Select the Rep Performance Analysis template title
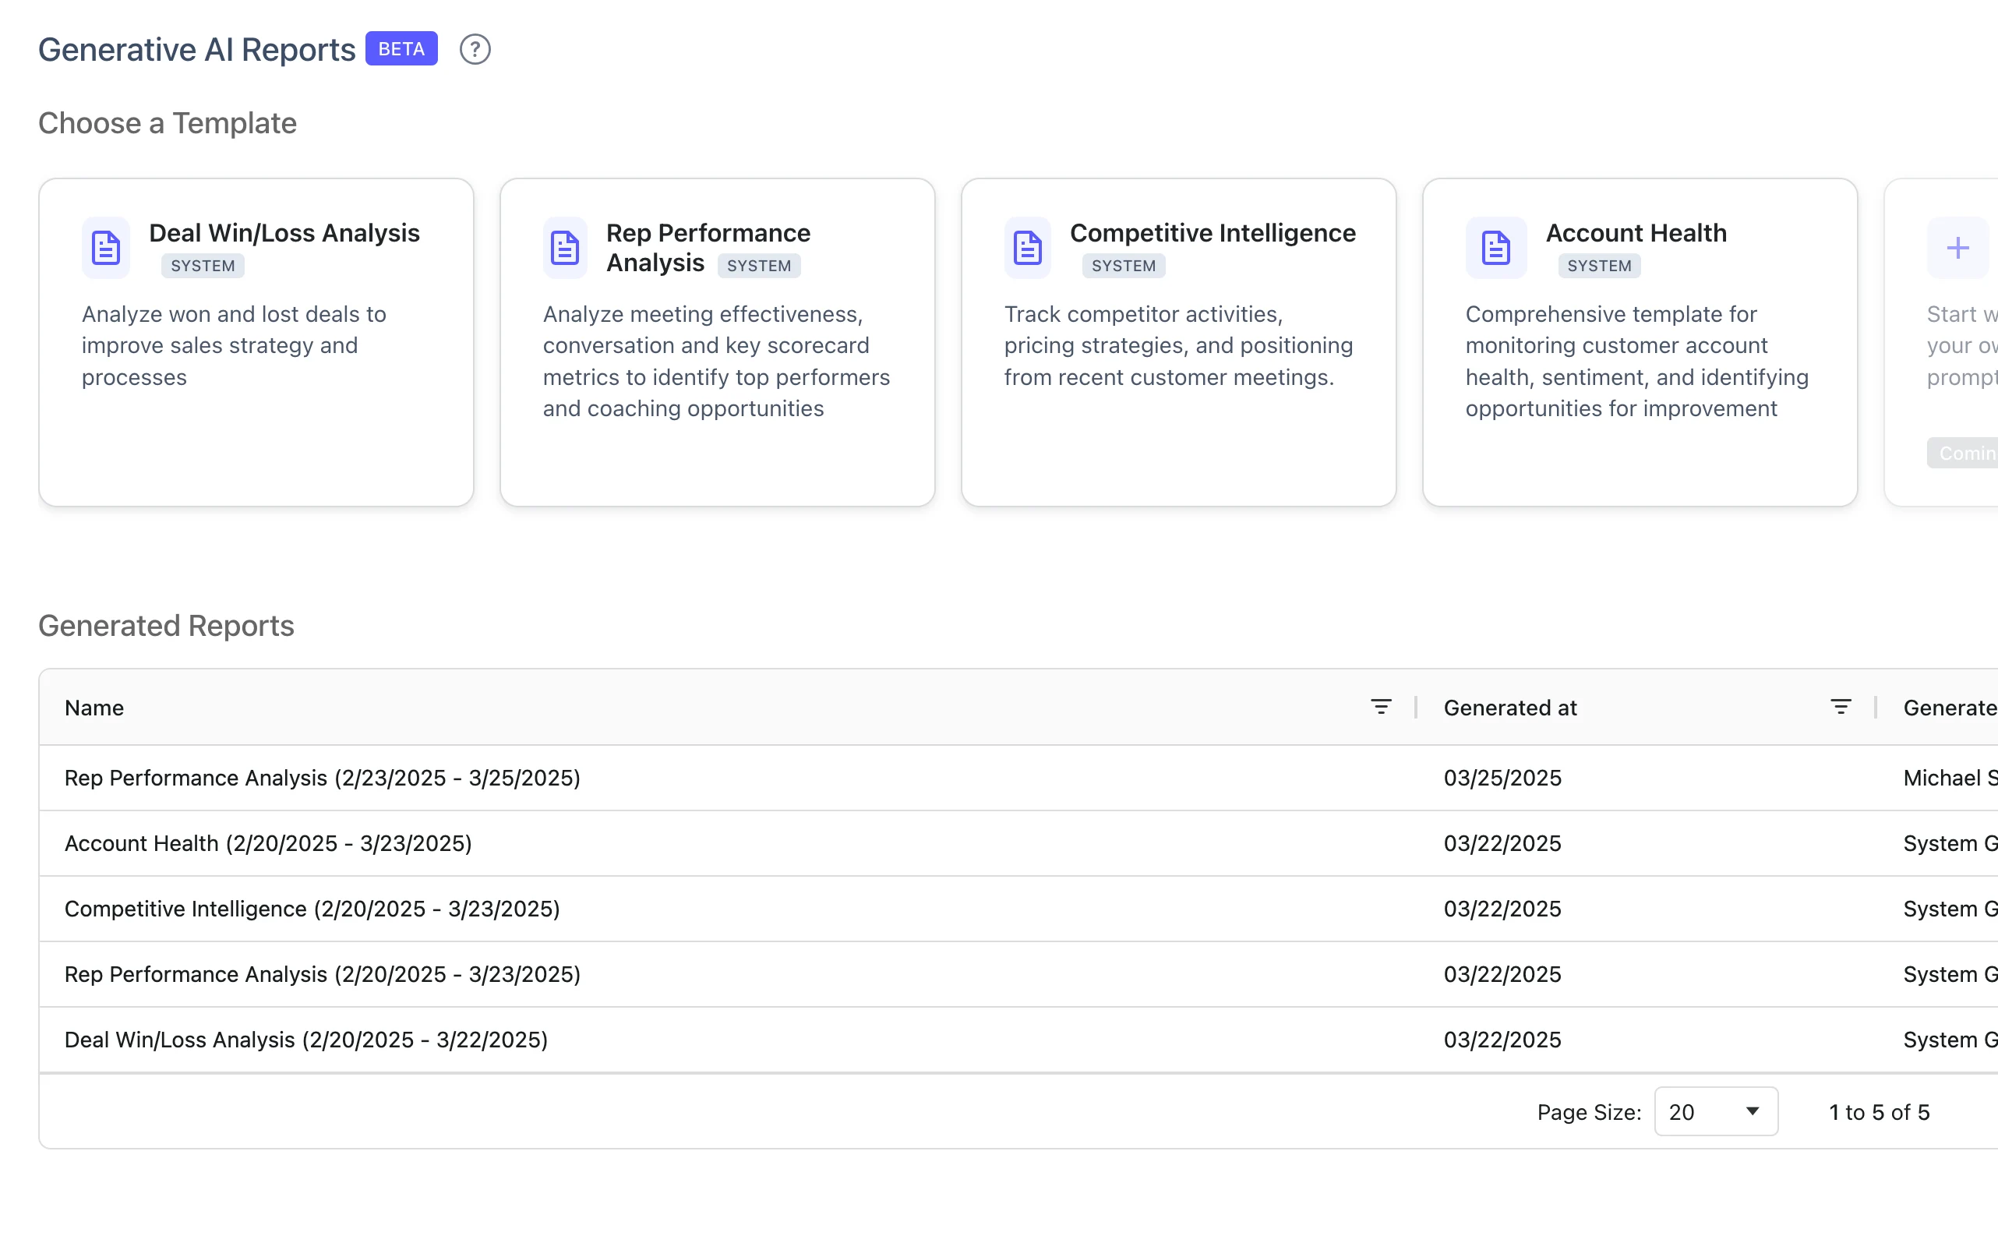This screenshot has width=1998, height=1250. click(x=708, y=247)
